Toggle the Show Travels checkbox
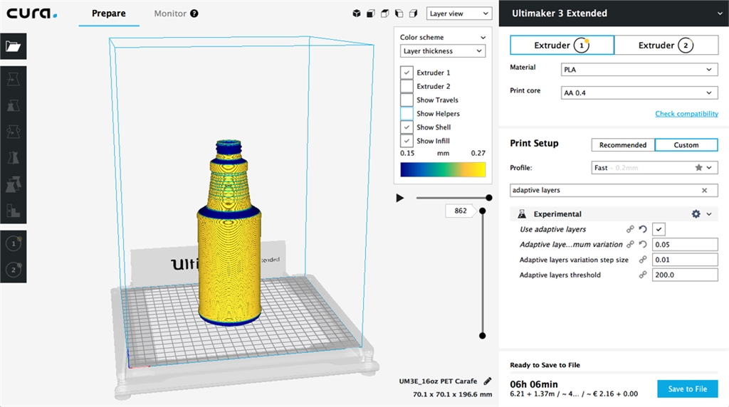 pyautogui.click(x=407, y=100)
